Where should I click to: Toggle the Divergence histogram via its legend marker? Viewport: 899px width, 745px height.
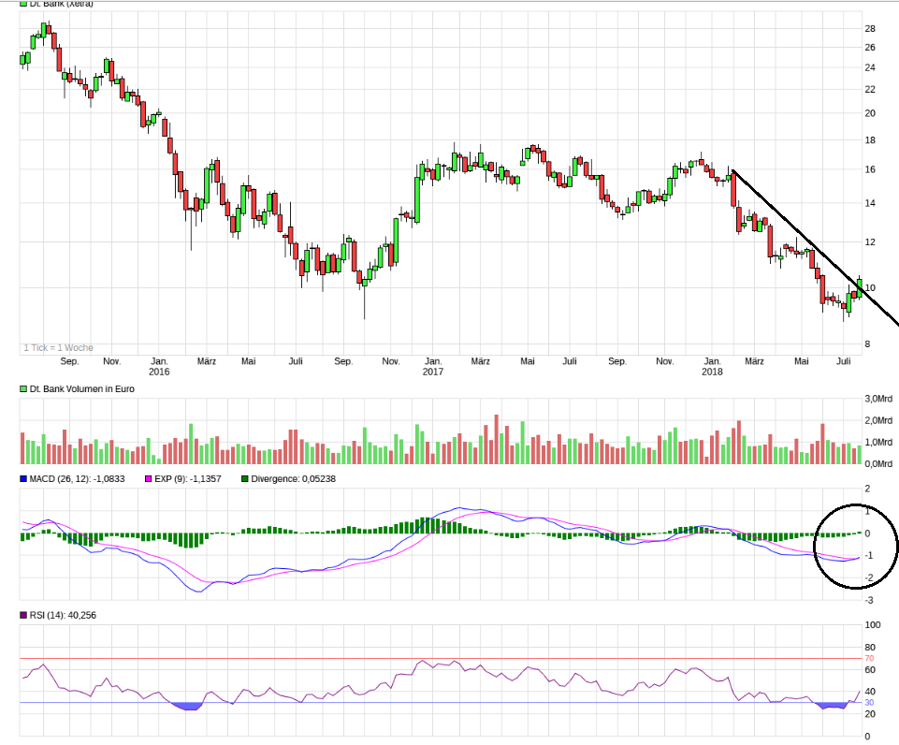(x=244, y=477)
